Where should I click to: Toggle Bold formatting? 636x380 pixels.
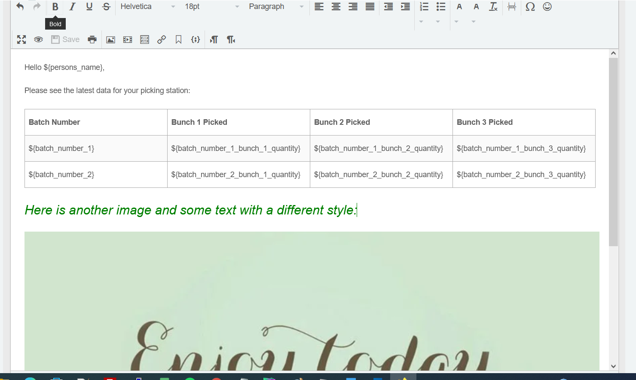tap(55, 6)
